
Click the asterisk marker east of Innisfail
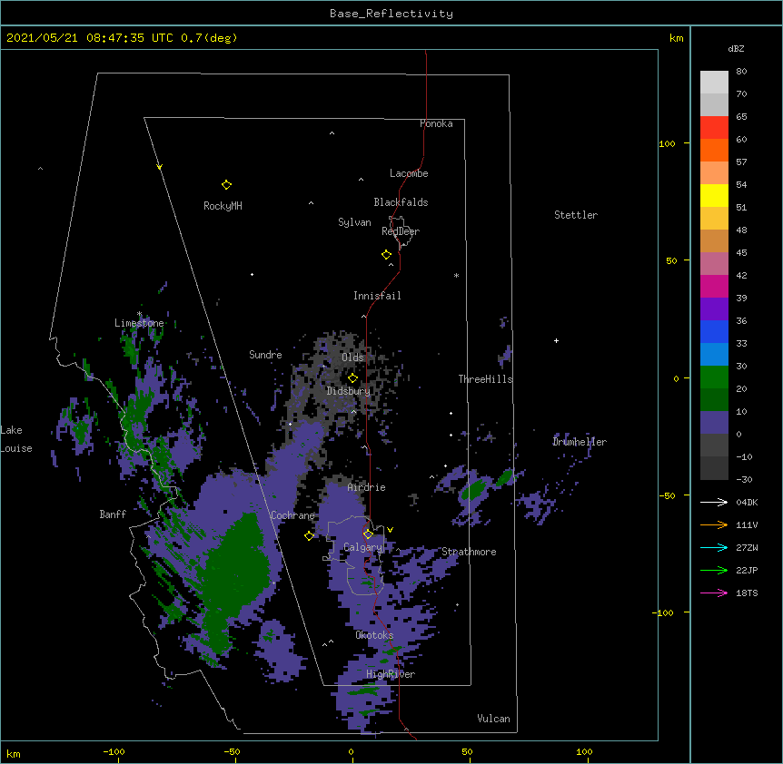456,275
